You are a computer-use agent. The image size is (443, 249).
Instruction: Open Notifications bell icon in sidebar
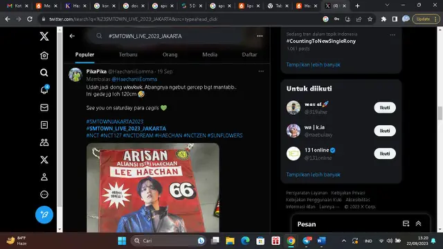tap(44, 90)
